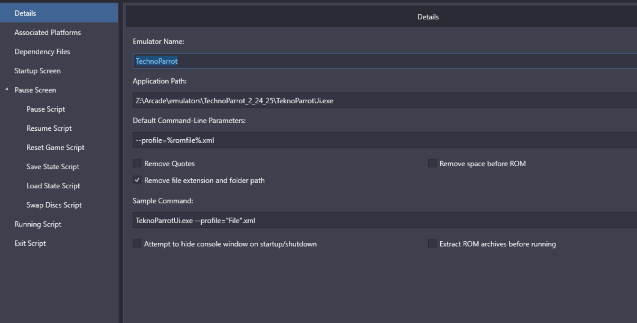Enable the Remove Quotes checkbox

point(137,163)
